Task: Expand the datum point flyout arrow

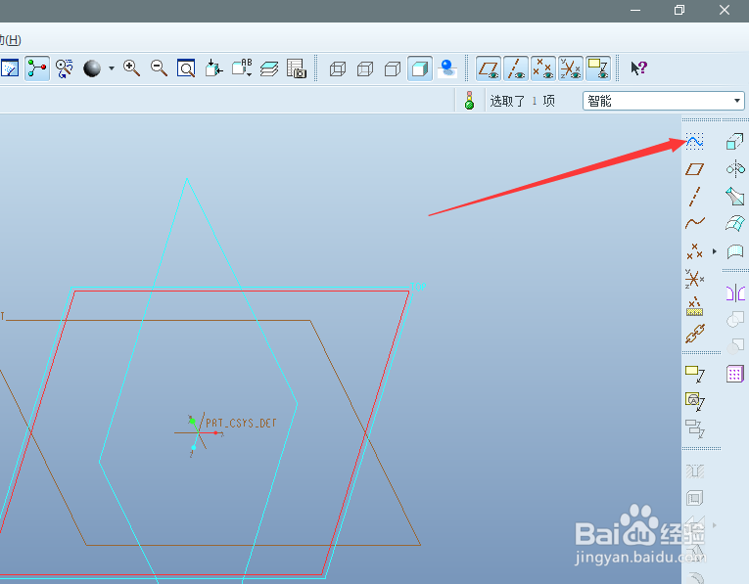Action: pos(715,251)
